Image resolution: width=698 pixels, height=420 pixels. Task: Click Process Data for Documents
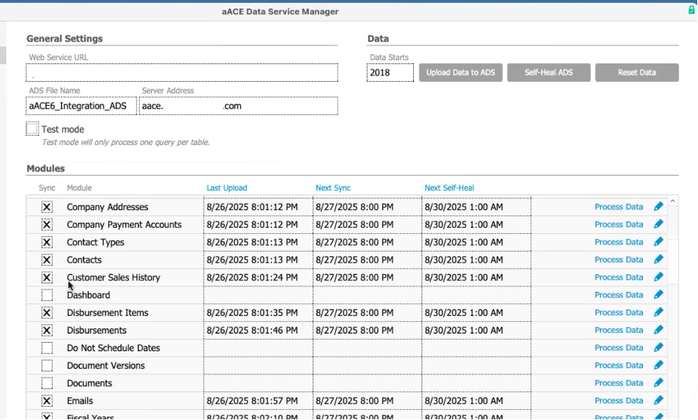(x=618, y=383)
